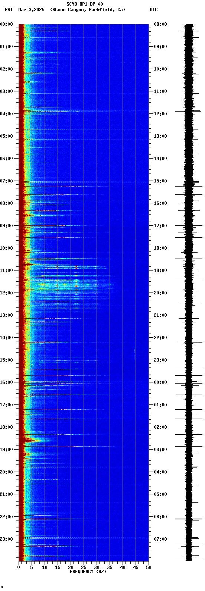Click the 07:00 UTC time label

tap(160, 539)
